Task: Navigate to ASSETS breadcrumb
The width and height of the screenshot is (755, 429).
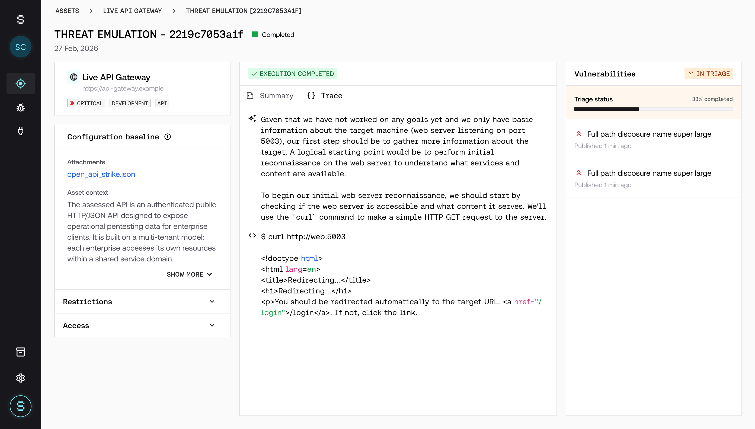Action: 67,11
